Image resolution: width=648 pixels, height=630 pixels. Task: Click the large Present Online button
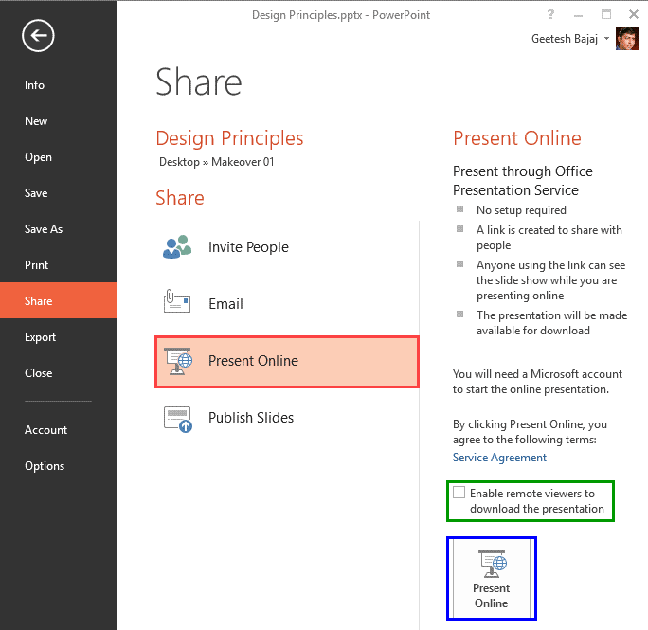(492, 578)
